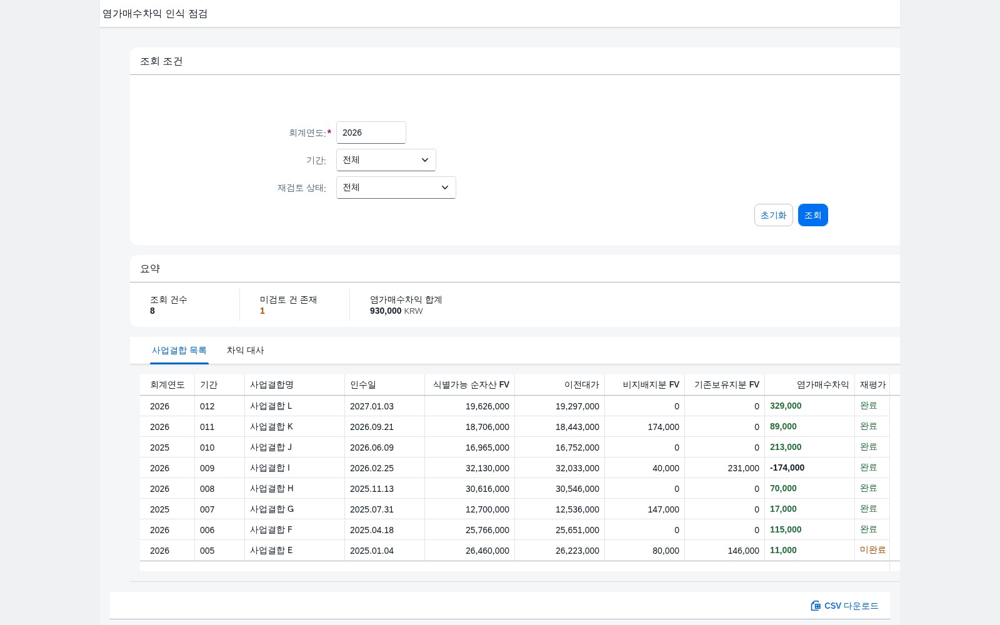
Task: Click the 조회 조건 panel title
Action: pyautogui.click(x=161, y=61)
